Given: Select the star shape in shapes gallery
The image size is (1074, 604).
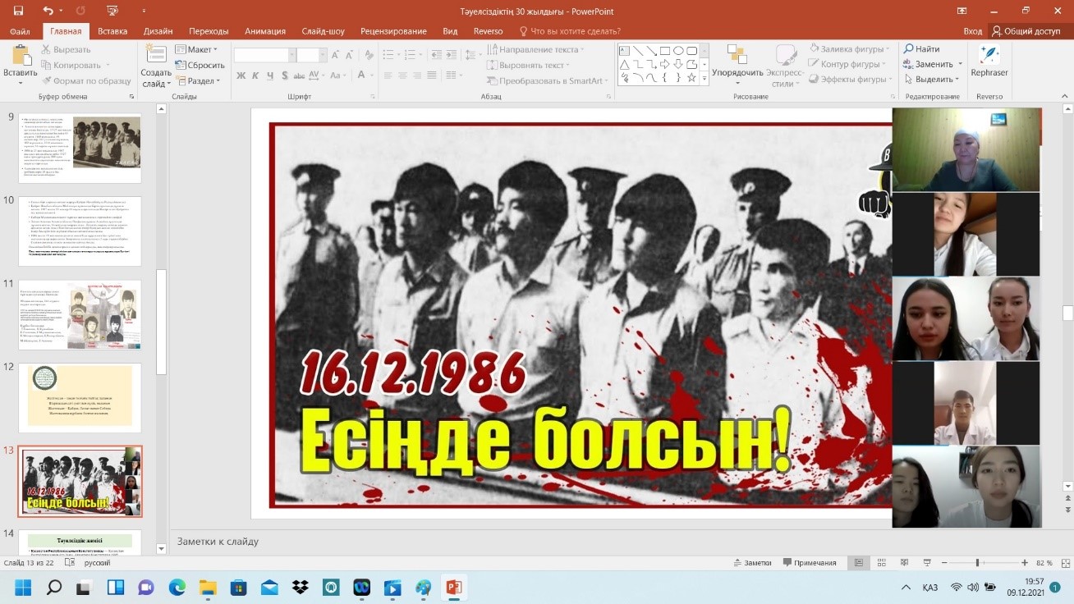Looking at the screenshot, I should click(691, 78).
